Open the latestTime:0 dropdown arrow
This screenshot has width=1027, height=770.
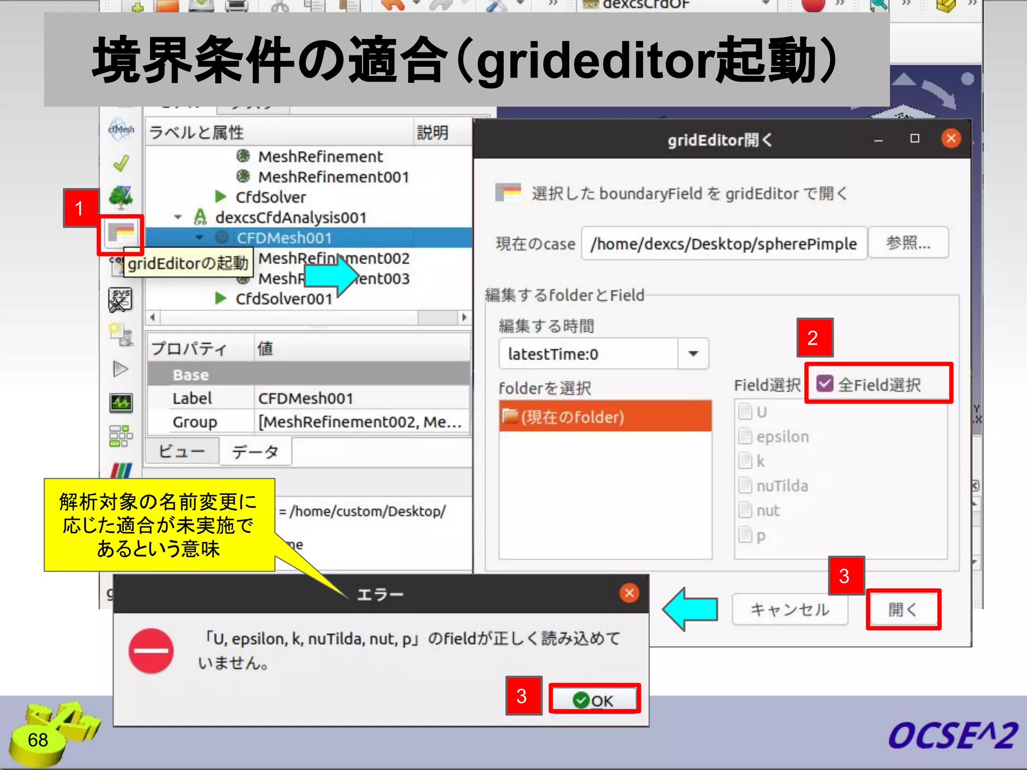[693, 354]
